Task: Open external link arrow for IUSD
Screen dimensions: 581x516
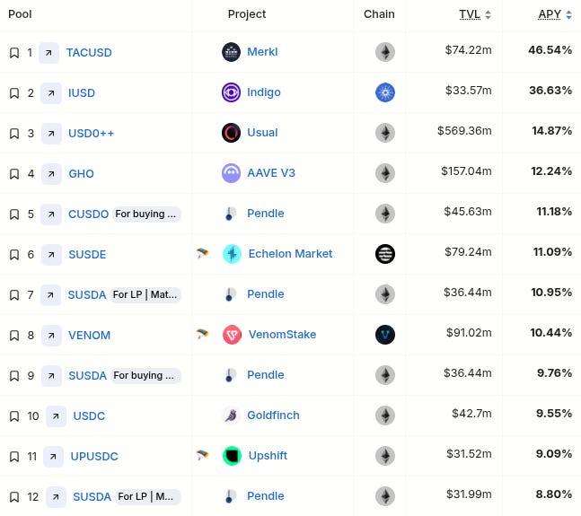Action: [x=50, y=93]
